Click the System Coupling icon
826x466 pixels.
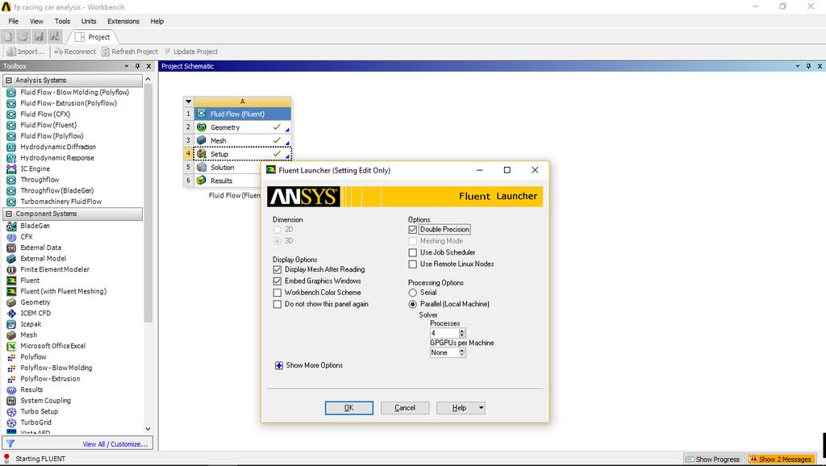tap(11, 401)
